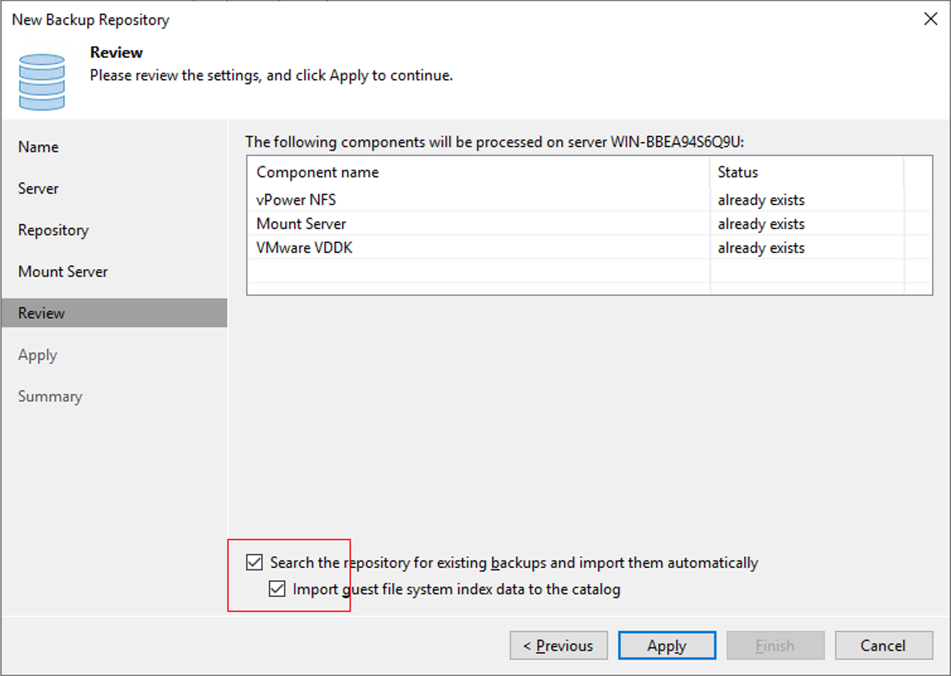This screenshot has width=951, height=676.
Task: Select Mount Server row in components table
Action: [x=301, y=223]
